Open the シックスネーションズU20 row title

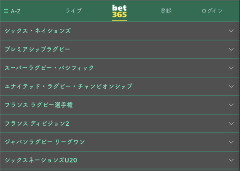coord(41,160)
